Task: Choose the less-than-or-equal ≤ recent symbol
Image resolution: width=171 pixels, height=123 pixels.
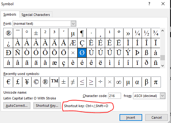Action: pos(82,82)
